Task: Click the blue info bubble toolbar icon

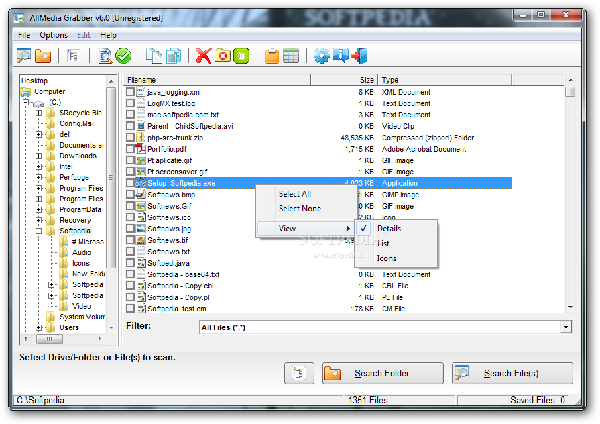Action: (340, 56)
